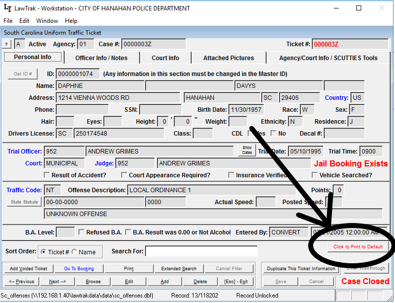Open the Edit menu
Viewport: 395px width, 303px height.
pos(24,21)
